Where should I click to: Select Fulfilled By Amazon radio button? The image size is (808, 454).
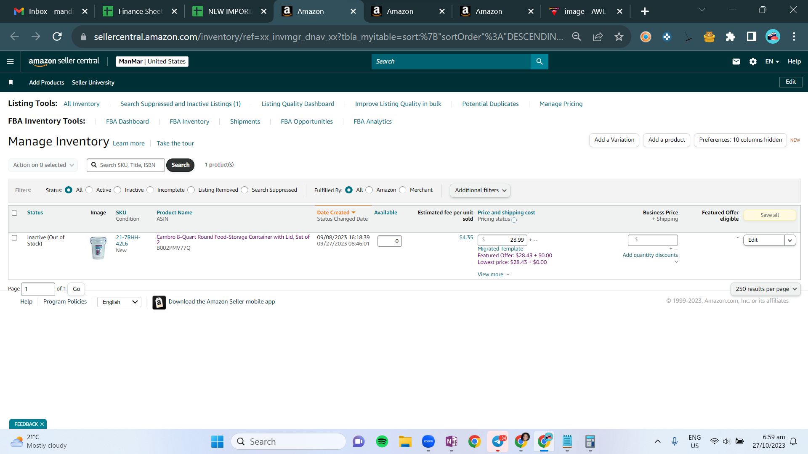[369, 190]
